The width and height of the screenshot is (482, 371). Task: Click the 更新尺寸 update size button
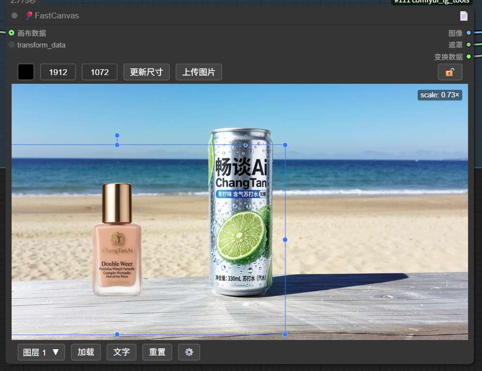click(x=146, y=71)
